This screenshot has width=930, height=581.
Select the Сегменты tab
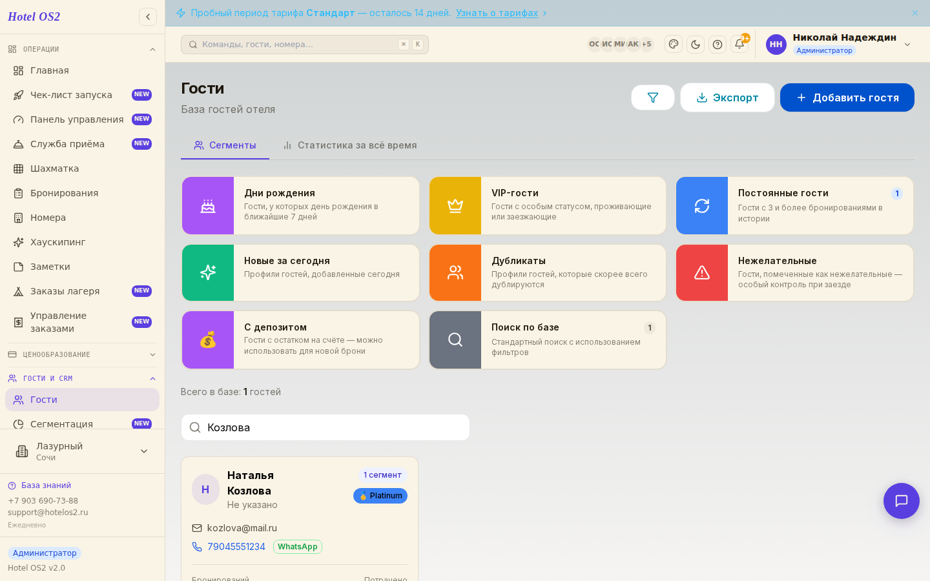[225, 145]
